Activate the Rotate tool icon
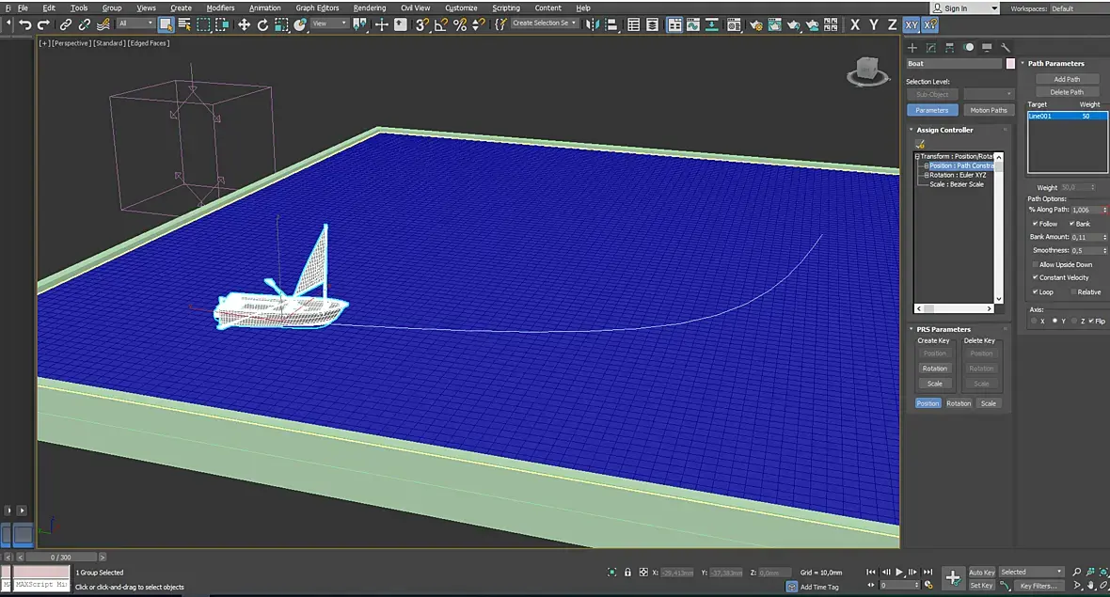 pyautogui.click(x=262, y=24)
